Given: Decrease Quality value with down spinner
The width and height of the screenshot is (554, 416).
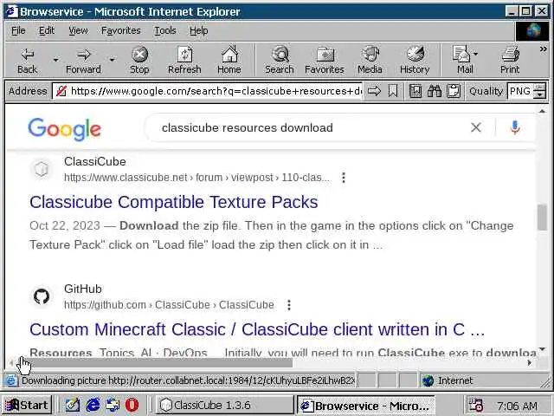Looking at the screenshot, I should click(539, 94).
